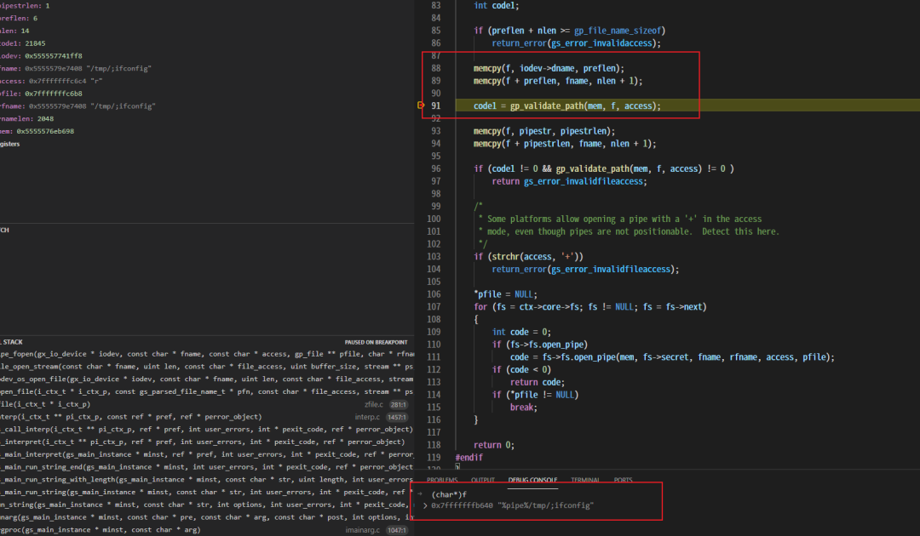Click the break statement on line 115
Screen dimensions: 920x536
click(523, 408)
